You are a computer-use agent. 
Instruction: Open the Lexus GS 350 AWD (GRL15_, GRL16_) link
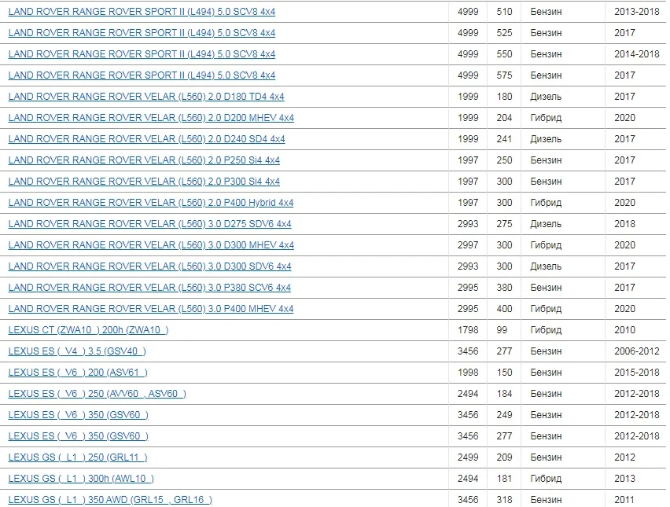pos(110,500)
